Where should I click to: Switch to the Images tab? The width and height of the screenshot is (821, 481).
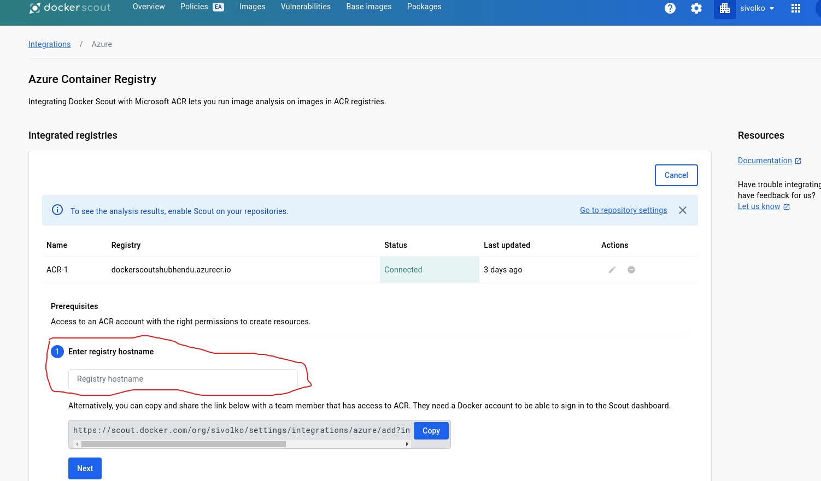coord(252,7)
